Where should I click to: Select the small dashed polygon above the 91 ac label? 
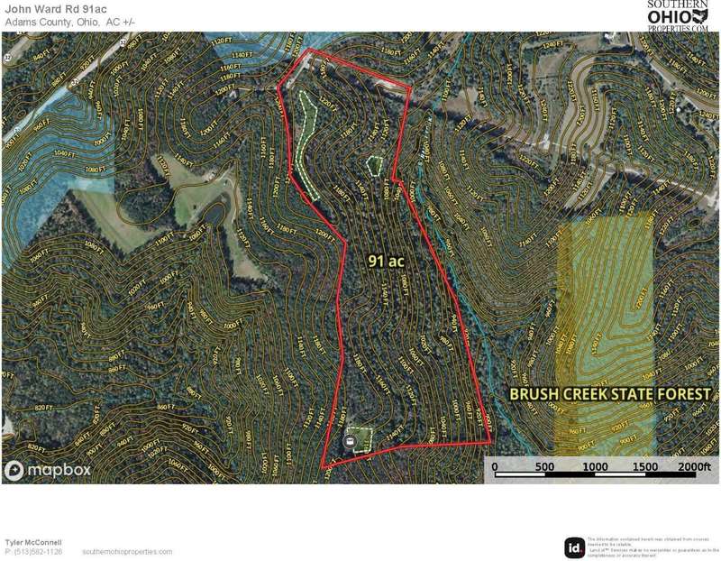(x=374, y=165)
